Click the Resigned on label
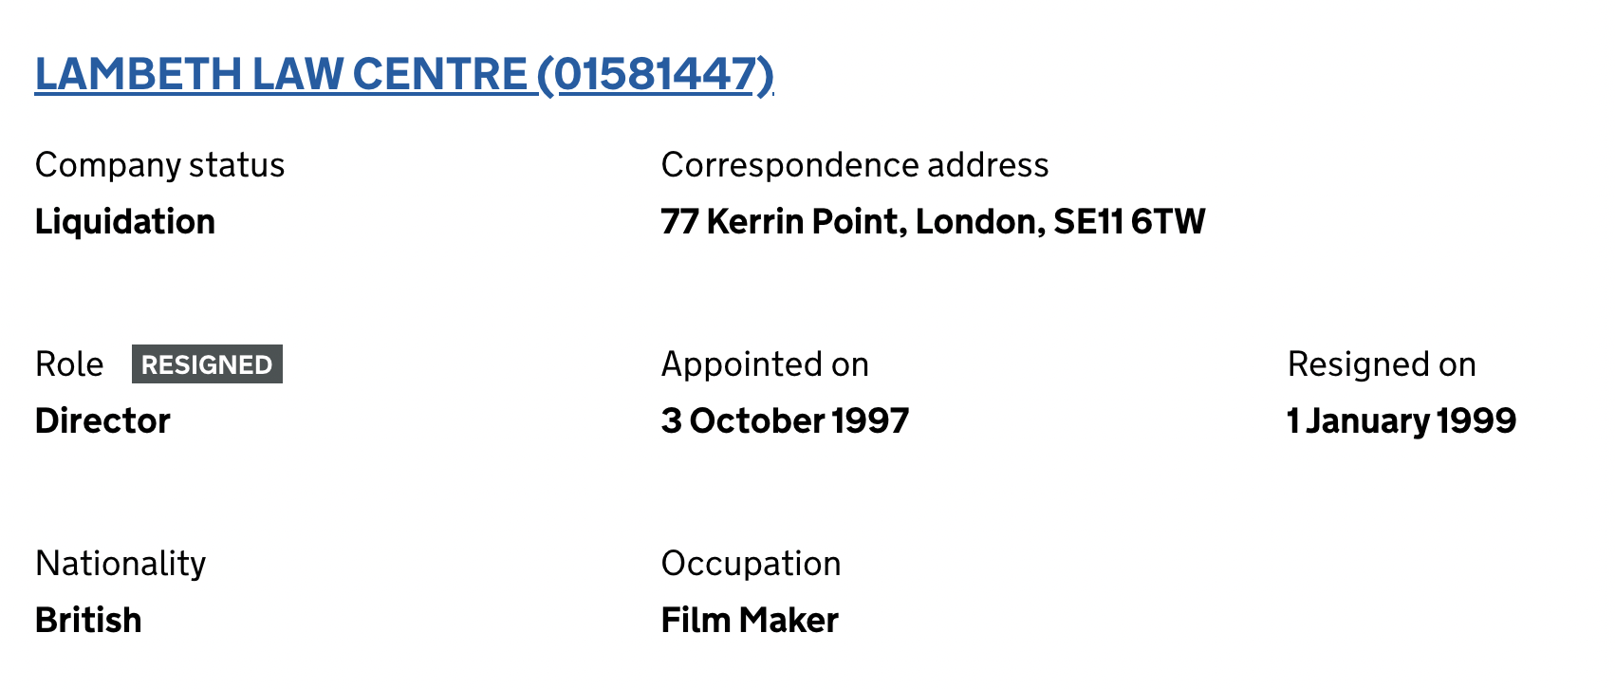The width and height of the screenshot is (1615, 689). tap(1382, 364)
